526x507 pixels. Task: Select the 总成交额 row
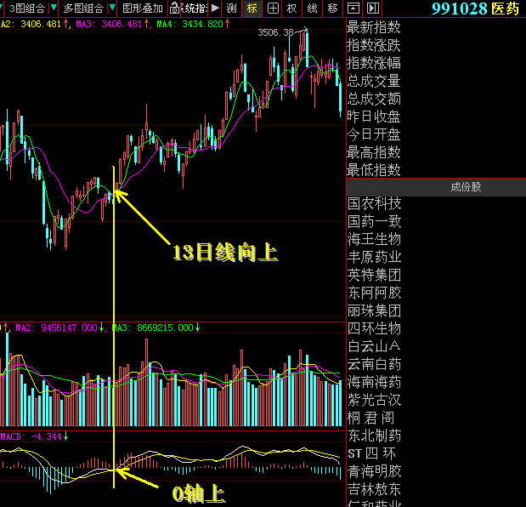click(374, 99)
